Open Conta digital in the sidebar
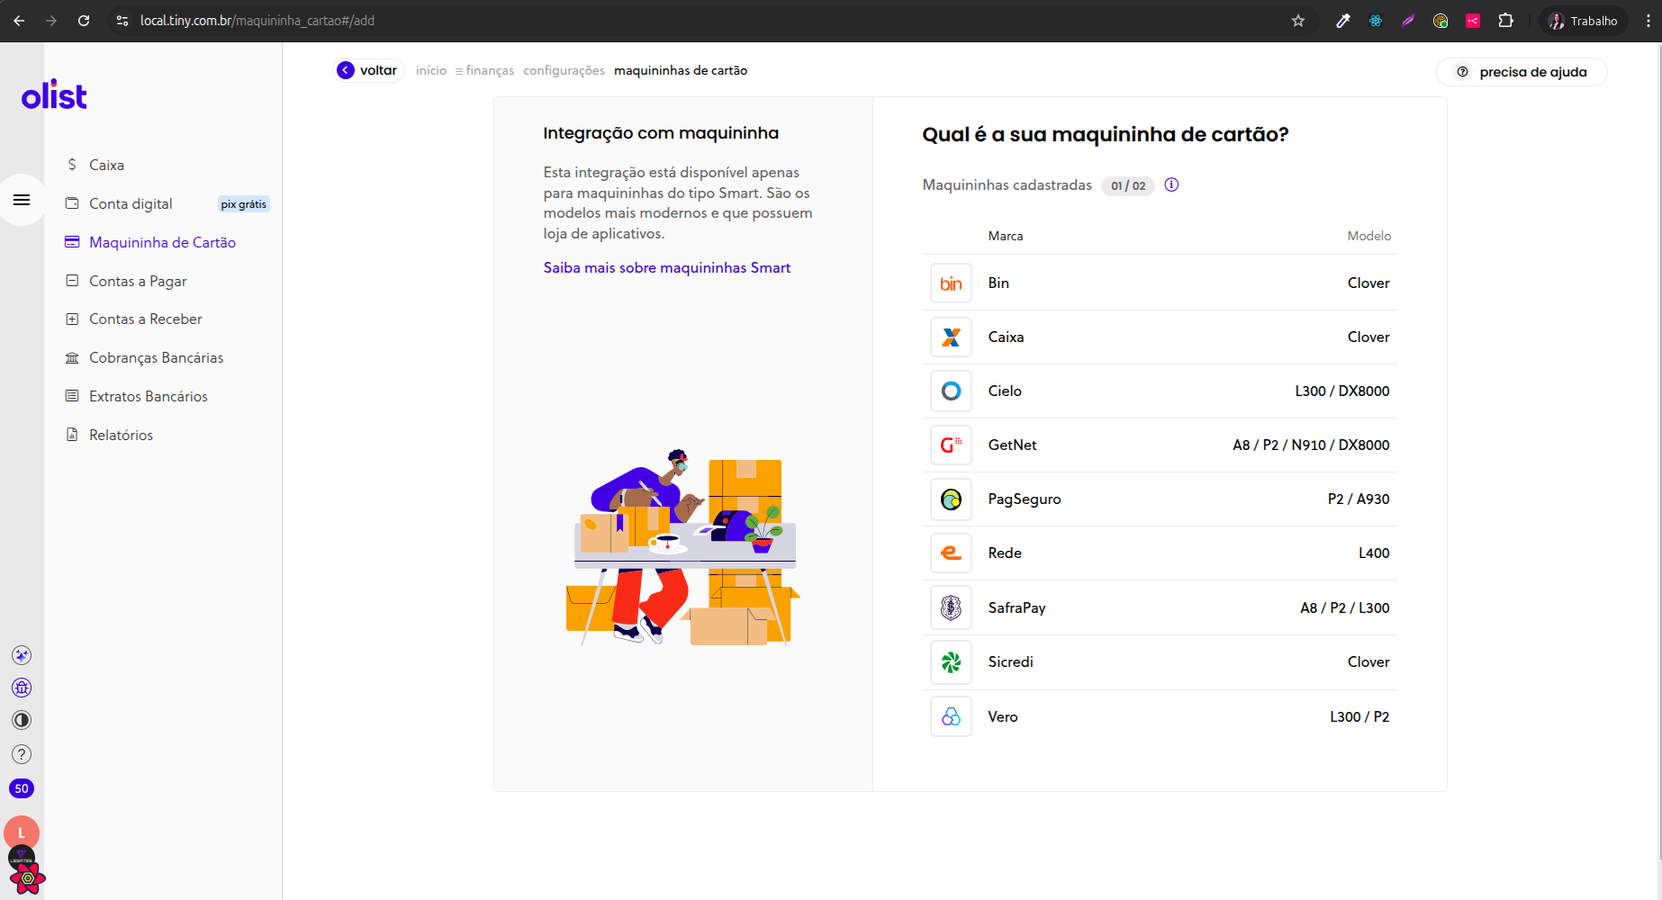 pos(131,203)
